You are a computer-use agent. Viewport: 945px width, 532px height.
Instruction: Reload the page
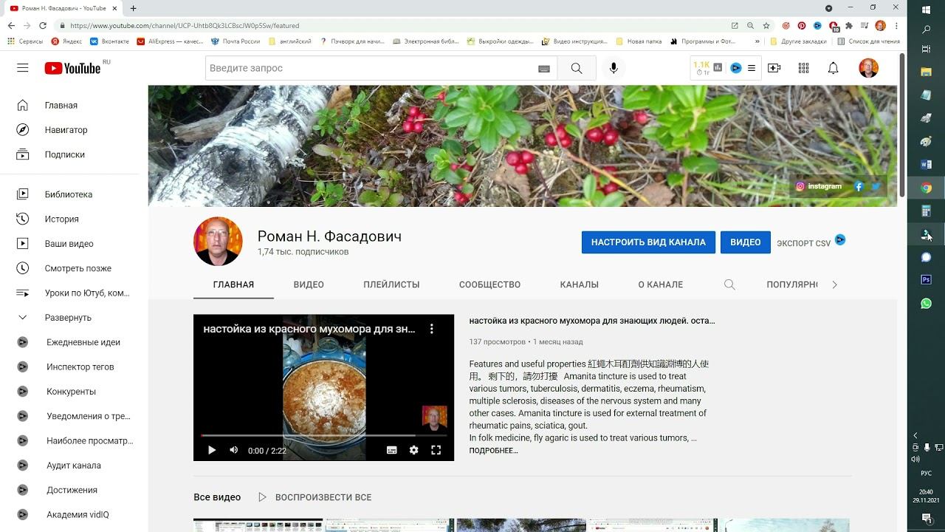tap(43, 25)
